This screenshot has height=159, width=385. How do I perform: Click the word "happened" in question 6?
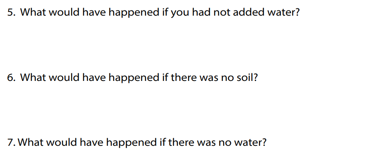click(x=134, y=78)
